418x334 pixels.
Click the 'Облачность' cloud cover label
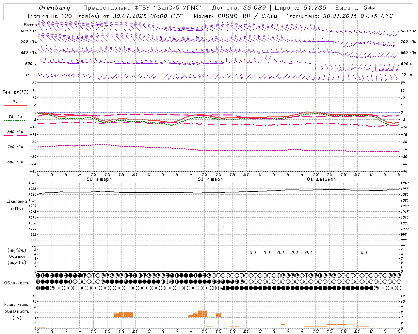pos(17,283)
